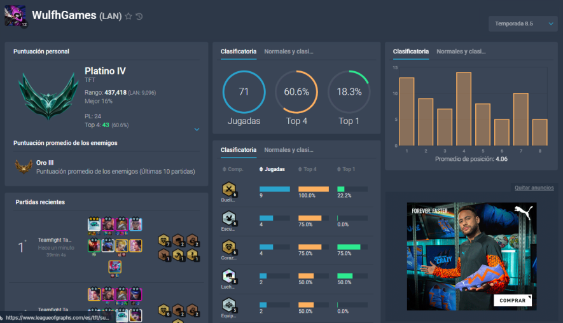The image size is (563, 323).
Task: Click middle trait badge in second row
Action: [179, 255]
